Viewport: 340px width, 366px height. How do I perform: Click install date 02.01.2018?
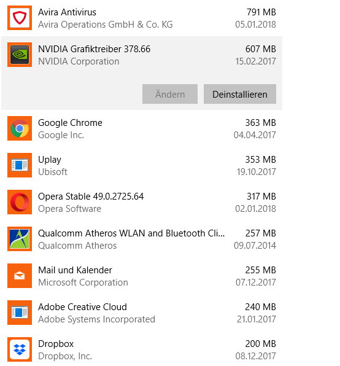(255, 209)
